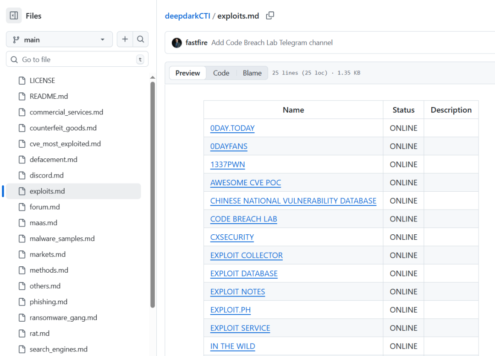Click the file icon beside discord.md
This screenshot has width=495, height=356.
click(22, 175)
